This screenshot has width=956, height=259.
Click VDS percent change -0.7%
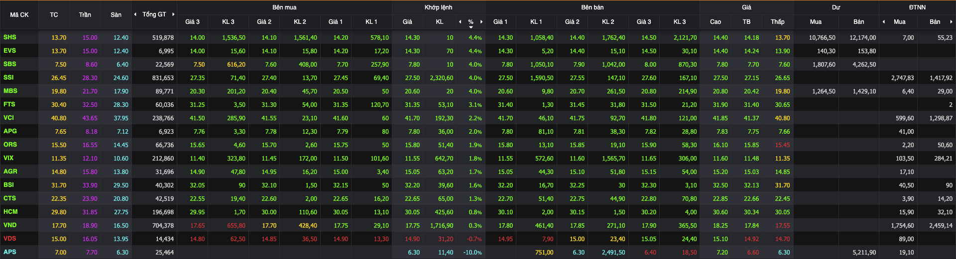(x=475, y=239)
